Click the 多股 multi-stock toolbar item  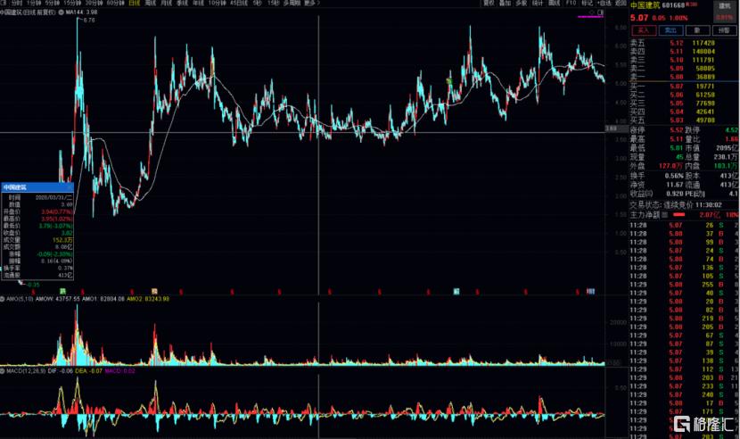coord(521,3)
